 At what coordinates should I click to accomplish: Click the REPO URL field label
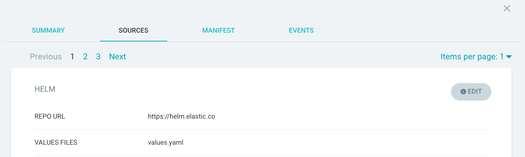(x=50, y=116)
